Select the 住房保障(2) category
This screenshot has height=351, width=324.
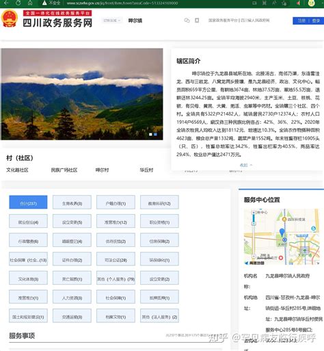159,240
